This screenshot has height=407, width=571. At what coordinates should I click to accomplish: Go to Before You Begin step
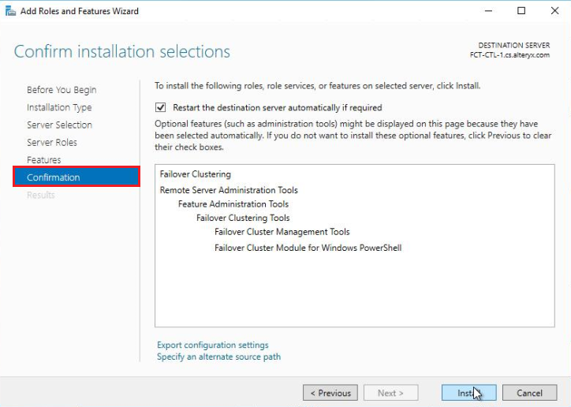click(62, 90)
